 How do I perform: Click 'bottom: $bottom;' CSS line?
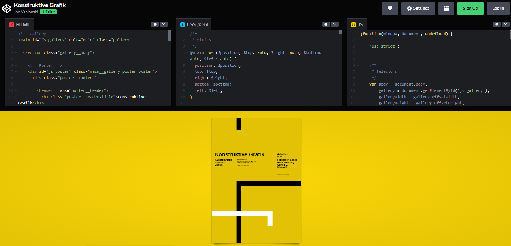click(x=213, y=84)
